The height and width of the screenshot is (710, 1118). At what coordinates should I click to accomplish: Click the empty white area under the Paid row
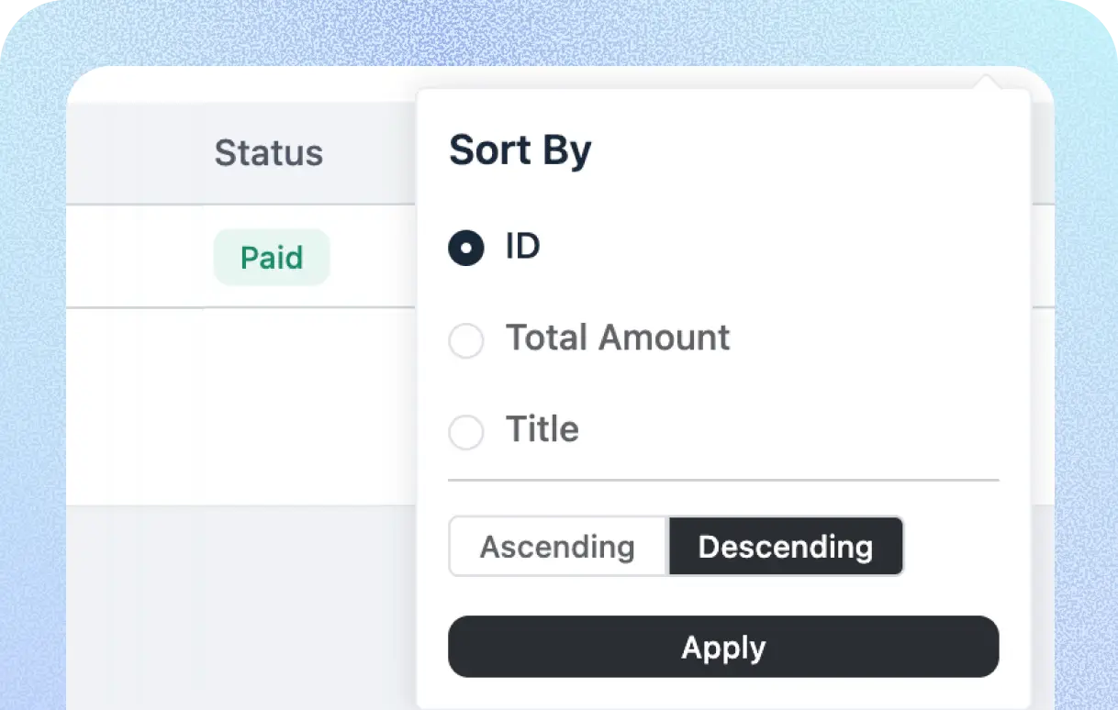point(239,404)
